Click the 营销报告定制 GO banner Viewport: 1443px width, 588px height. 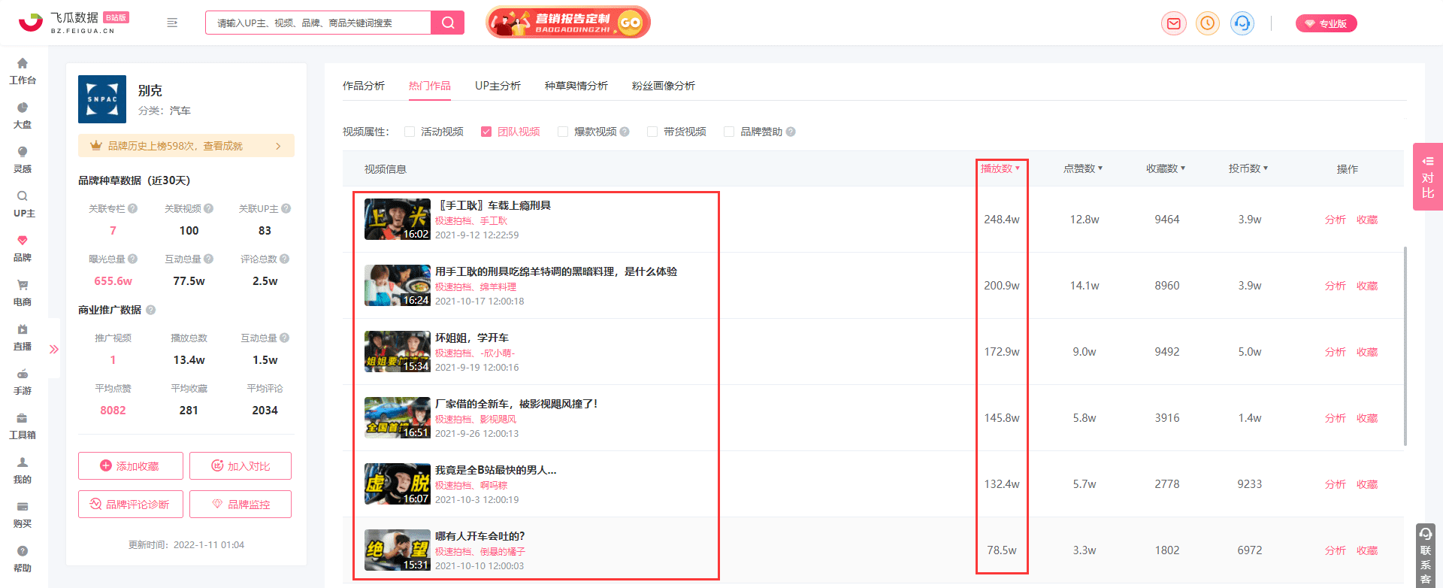[x=568, y=23]
